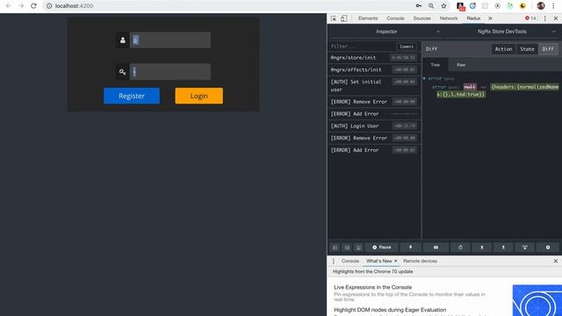Switch inspector to the Action view
Viewport: 562px width, 316px height.
tap(503, 49)
